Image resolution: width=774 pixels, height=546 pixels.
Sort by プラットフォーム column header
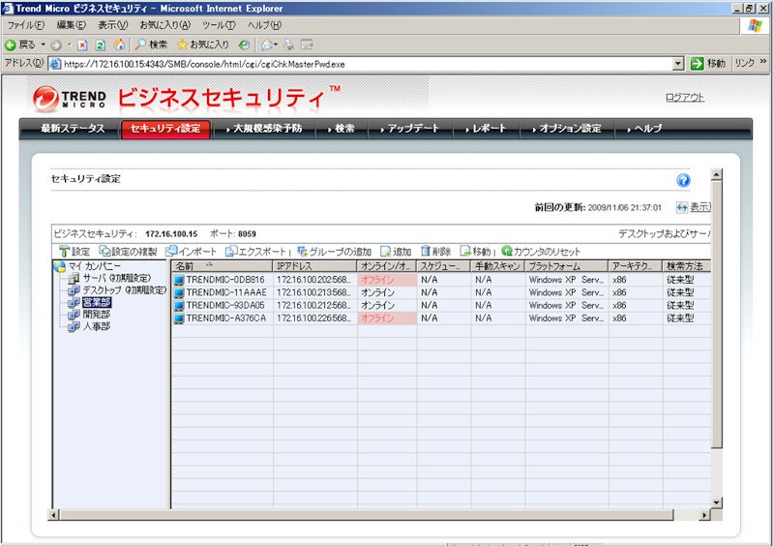pyautogui.click(x=567, y=266)
